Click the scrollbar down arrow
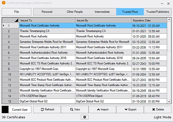The width and height of the screenshot is (173, 122). 169,102
